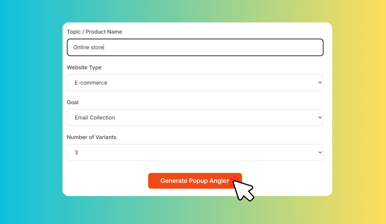The width and height of the screenshot is (386, 224).
Task: Click the chevron arrow on Website Type
Action: point(320,83)
